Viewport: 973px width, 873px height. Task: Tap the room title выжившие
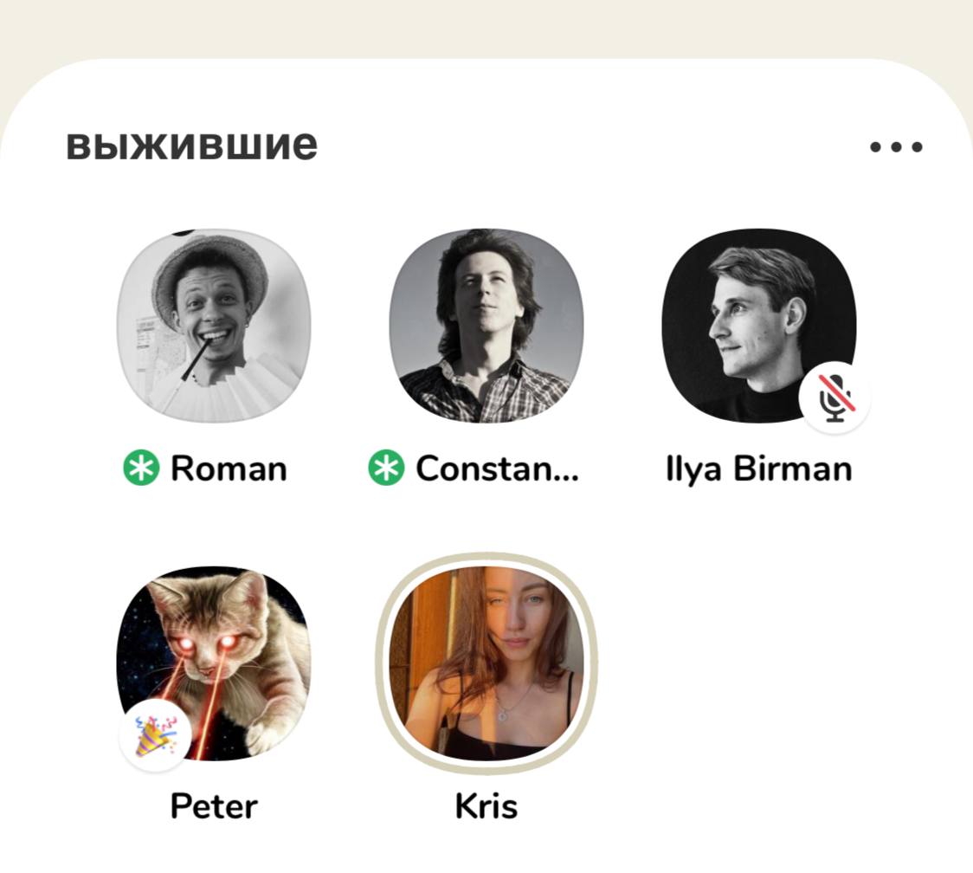pos(192,145)
